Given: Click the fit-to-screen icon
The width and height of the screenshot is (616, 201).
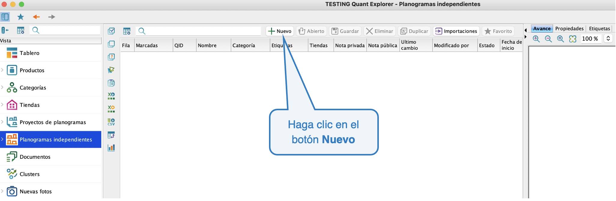Looking at the screenshot, I should point(572,39).
